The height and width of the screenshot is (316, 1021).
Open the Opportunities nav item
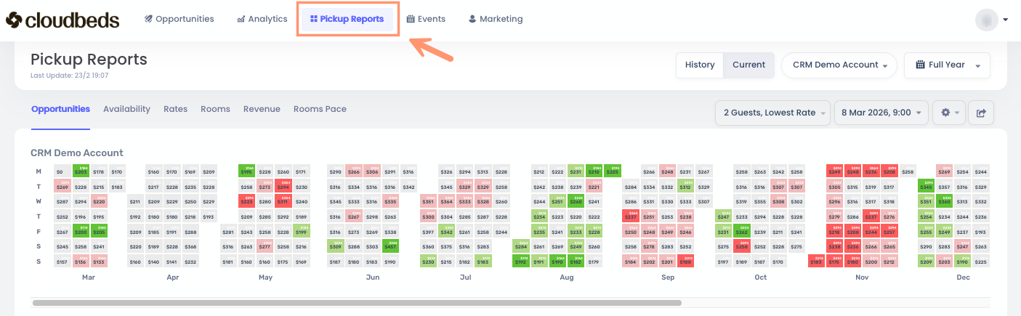click(x=179, y=20)
